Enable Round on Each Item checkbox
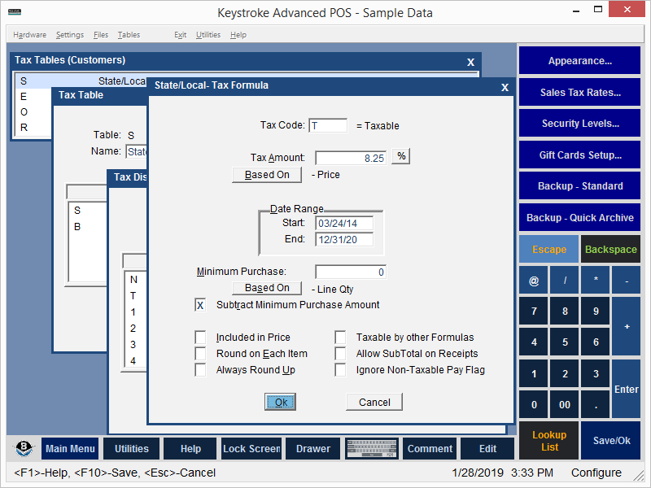The image size is (651, 488). (x=200, y=354)
